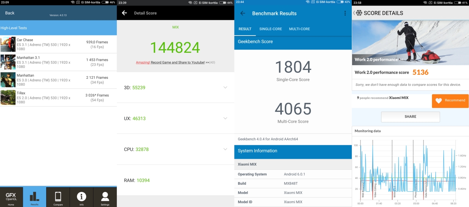Click the Single-Core Score 1804

coord(293,67)
